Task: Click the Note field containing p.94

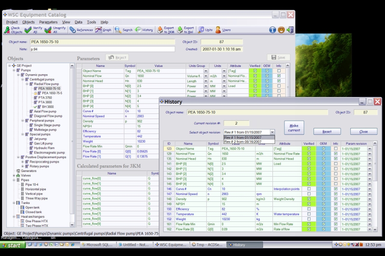Action: click(x=103, y=49)
